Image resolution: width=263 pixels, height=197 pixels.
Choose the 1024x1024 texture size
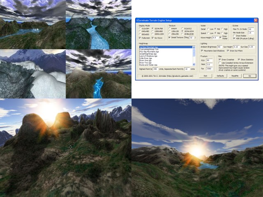(x=182, y=31)
